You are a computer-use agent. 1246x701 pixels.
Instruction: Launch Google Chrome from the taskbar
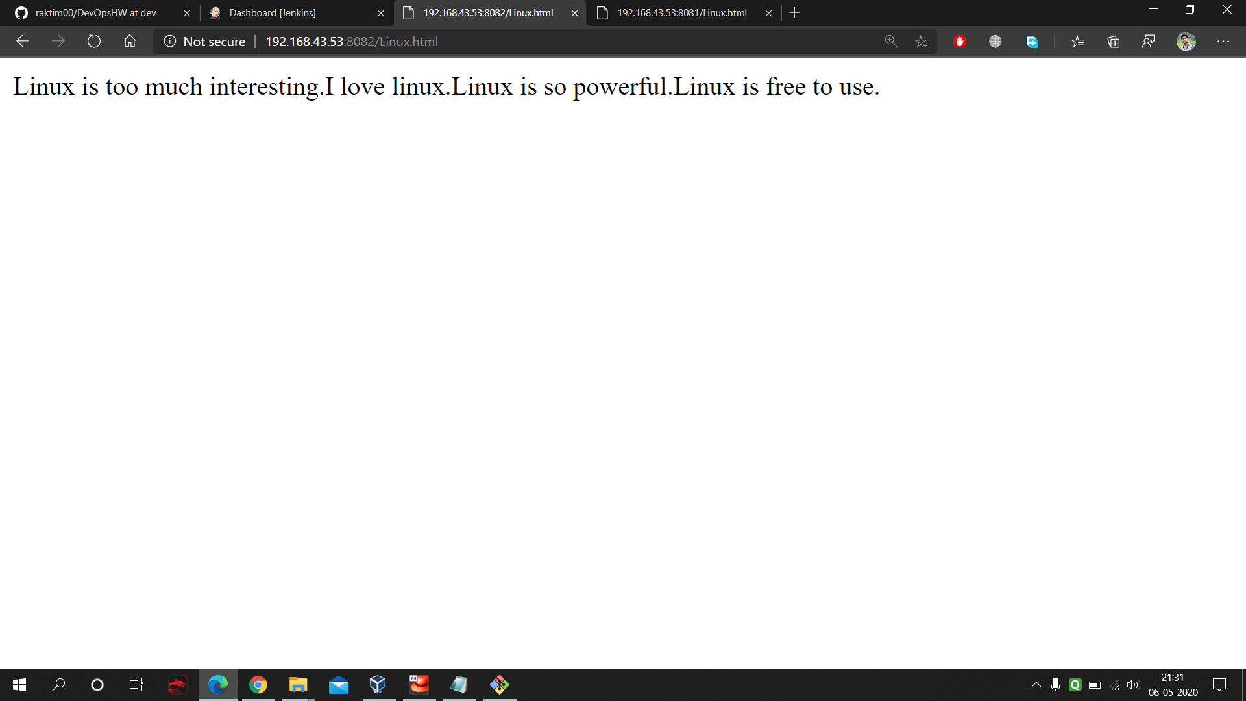[x=258, y=685]
